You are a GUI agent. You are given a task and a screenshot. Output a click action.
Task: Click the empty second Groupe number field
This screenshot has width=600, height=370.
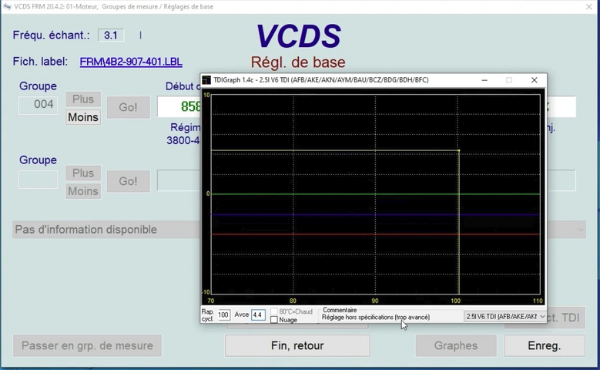38,180
